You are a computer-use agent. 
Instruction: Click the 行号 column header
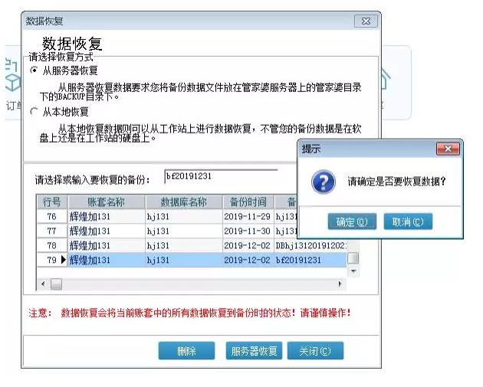coord(52,202)
